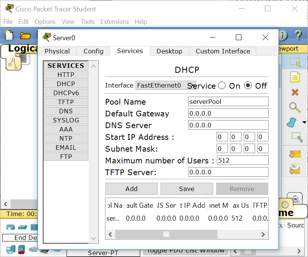Turn DHCP service On
This screenshot has width=308, height=257.
click(x=222, y=86)
